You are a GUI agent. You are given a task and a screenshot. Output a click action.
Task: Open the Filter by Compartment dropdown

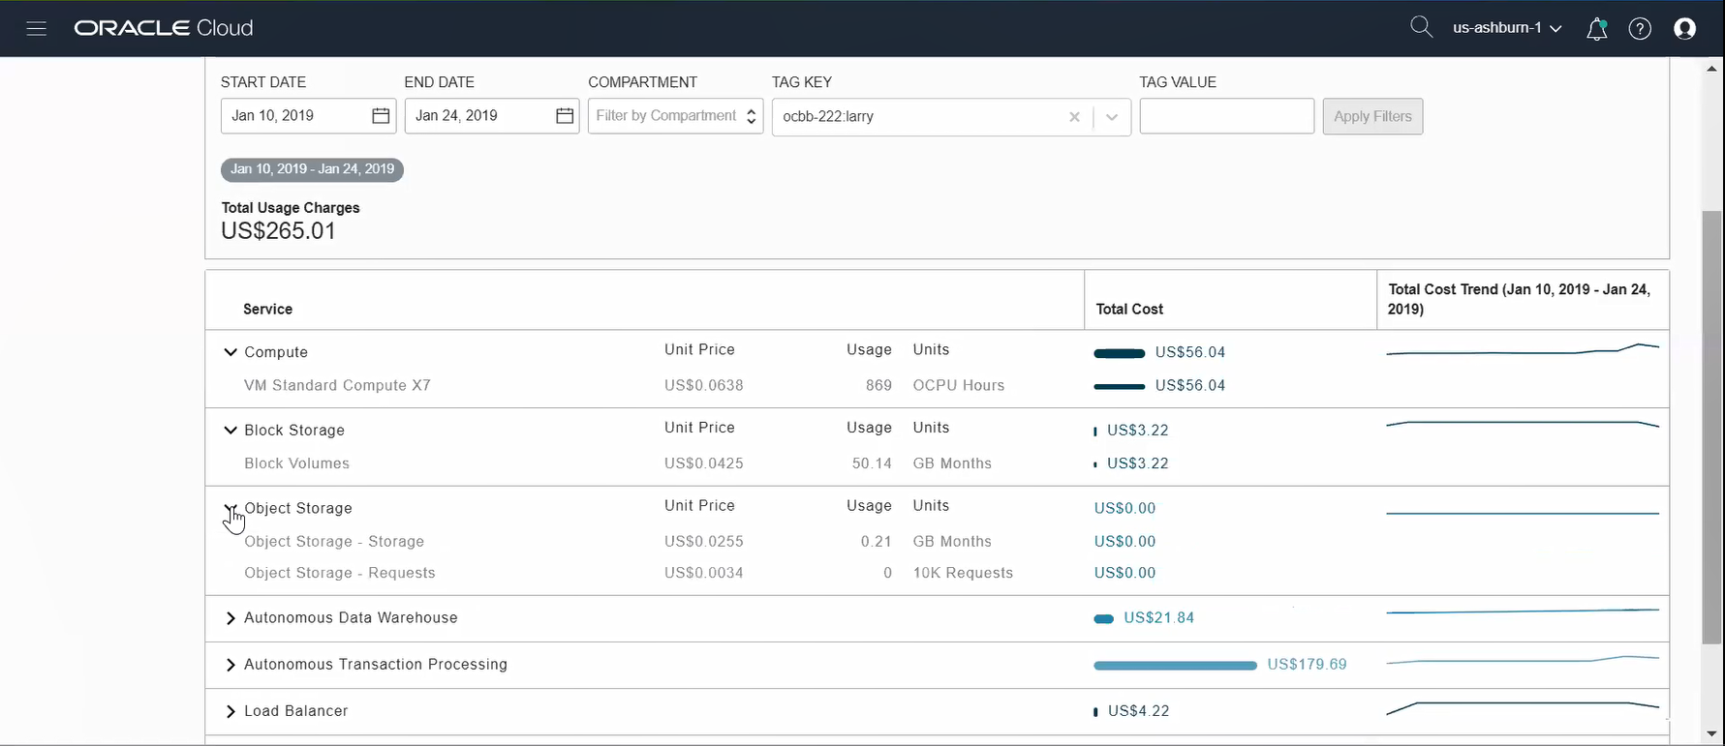(675, 116)
